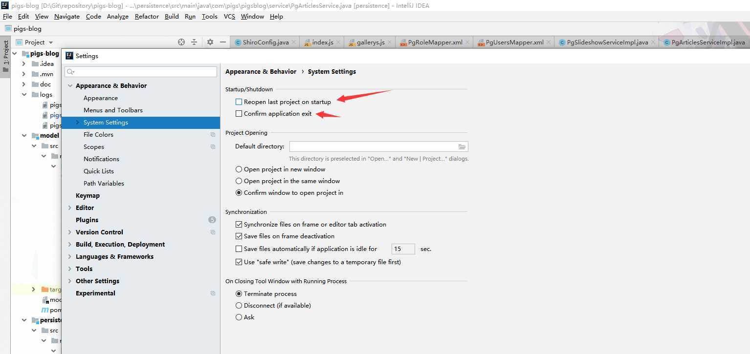This screenshot has height=354, width=750.
Task: Click the Default directory text field
Action: [x=379, y=146]
